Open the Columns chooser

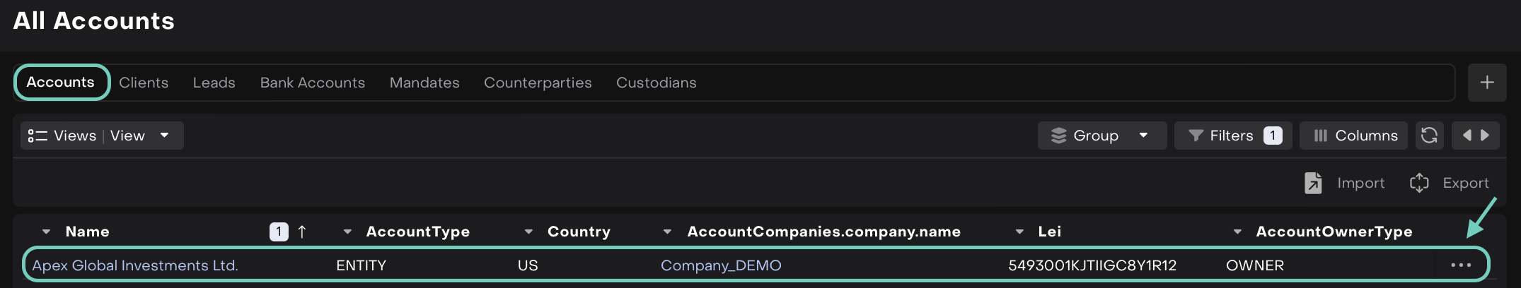pos(1355,136)
